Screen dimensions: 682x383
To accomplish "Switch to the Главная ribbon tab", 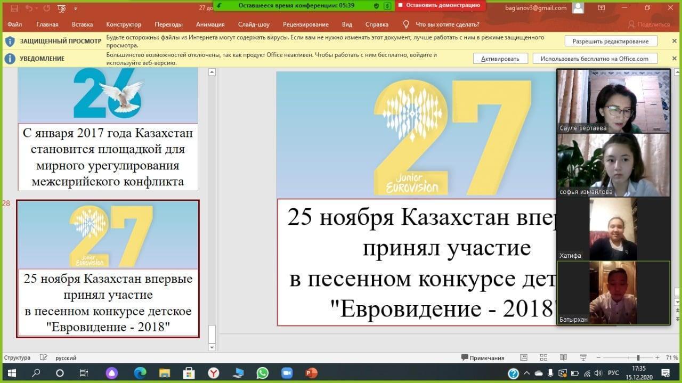I will pos(47,25).
